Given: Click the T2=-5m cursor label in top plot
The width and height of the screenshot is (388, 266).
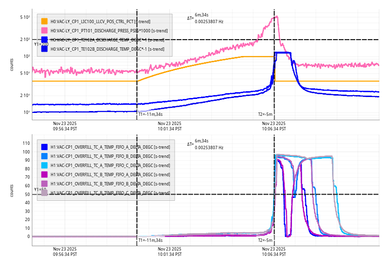Looking at the screenshot, I should pos(265,114).
